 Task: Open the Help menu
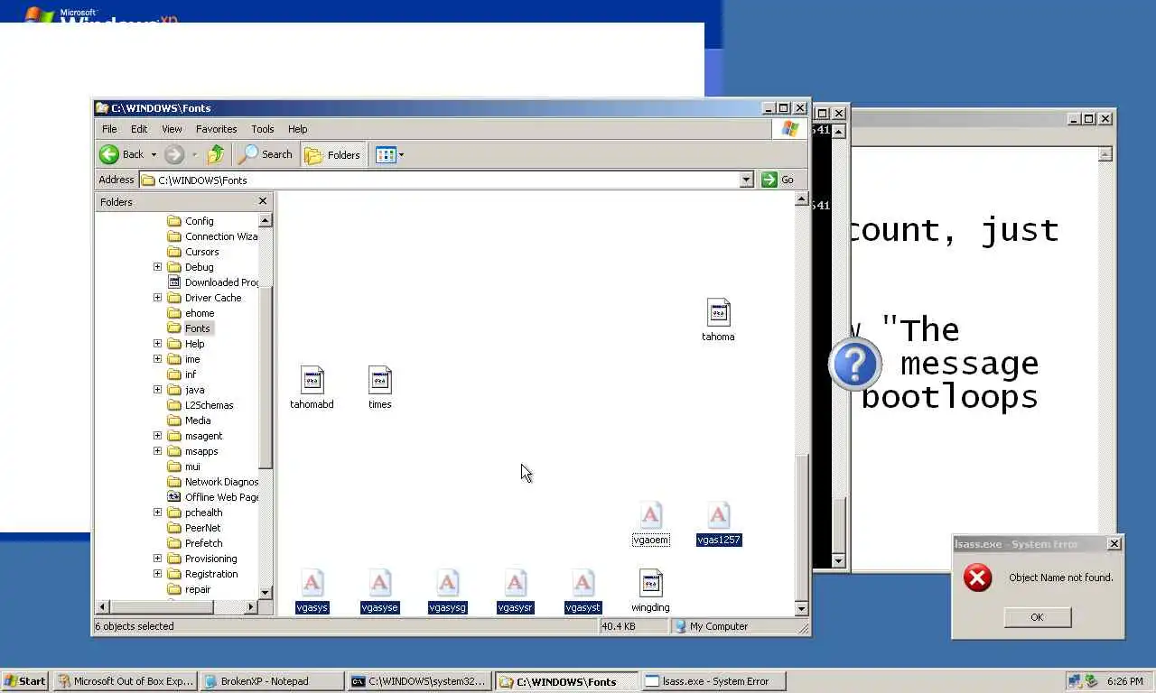[298, 129]
